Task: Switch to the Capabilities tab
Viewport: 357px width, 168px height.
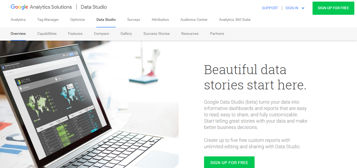Action: pos(47,33)
